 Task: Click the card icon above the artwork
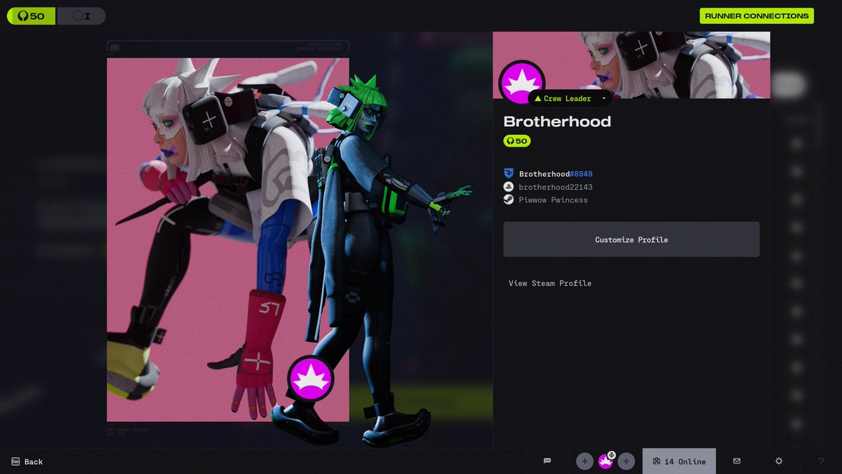click(114, 47)
